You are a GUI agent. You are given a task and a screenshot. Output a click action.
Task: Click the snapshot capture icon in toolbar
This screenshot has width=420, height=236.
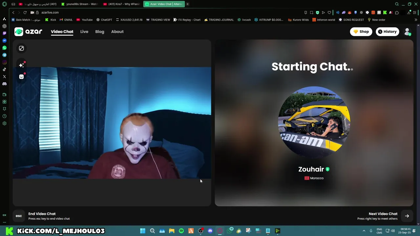coord(311,12)
